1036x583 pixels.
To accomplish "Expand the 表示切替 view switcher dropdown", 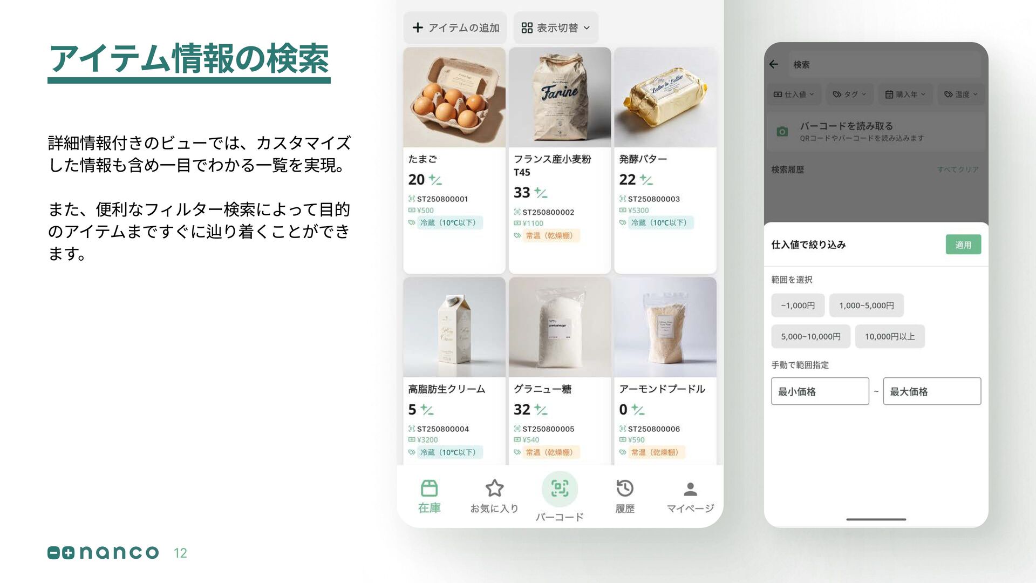I will tap(556, 28).
